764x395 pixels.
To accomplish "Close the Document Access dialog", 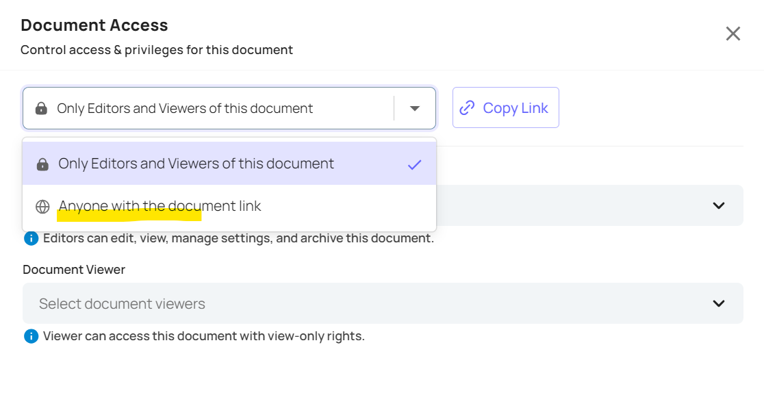I will tap(733, 34).
